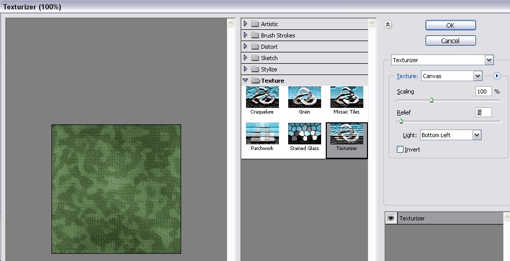Click the Stylize category label

click(x=269, y=69)
